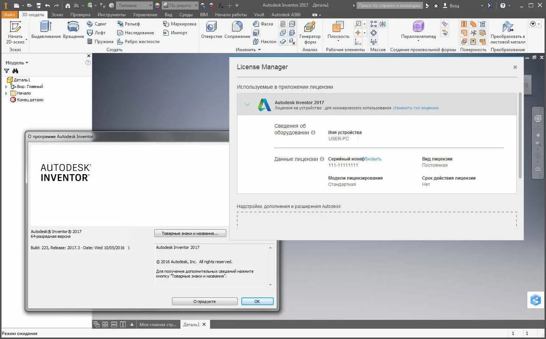This screenshot has width=546, height=339.
Task: Close the License Manager panel
Action: click(x=515, y=67)
